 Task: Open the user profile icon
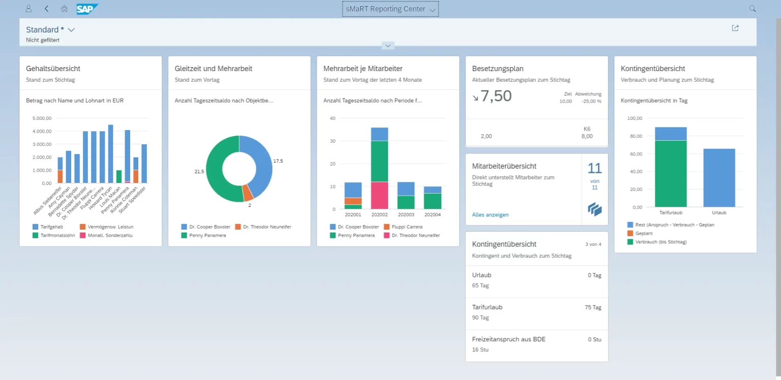(x=28, y=9)
